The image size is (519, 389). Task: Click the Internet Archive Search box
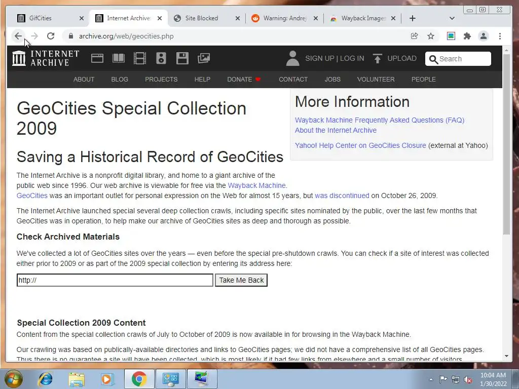point(458,59)
